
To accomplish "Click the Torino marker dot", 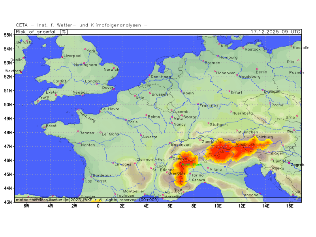I will coord(190,173).
